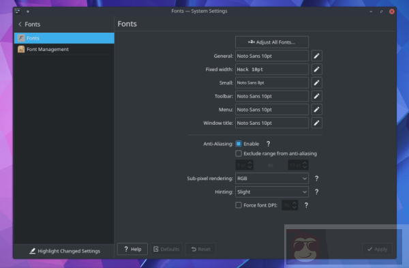Click the Defaults button
409x268 pixels.
166,249
